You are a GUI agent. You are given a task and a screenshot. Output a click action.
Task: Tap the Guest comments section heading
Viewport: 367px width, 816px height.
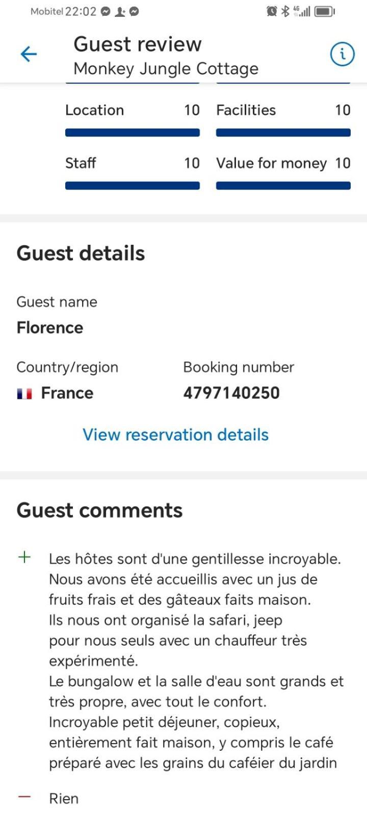tap(99, 510)
